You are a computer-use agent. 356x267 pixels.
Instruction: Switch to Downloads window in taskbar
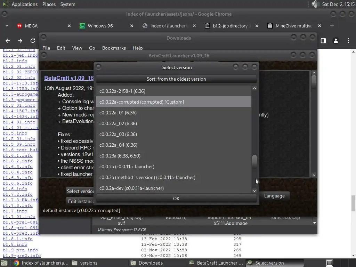tap(157, 263)
